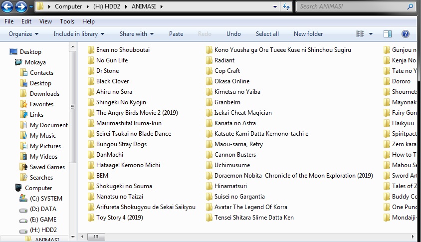The width and height of the screenshot is (421, 242).
Task: Click Computer in the address breadcrumb
Action: click(x=68, y=6)
